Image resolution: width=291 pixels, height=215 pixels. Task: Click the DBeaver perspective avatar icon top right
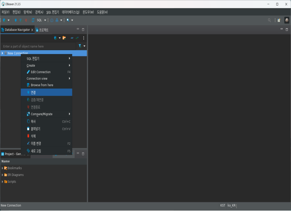pyautogui.click(x=287, y=20)
